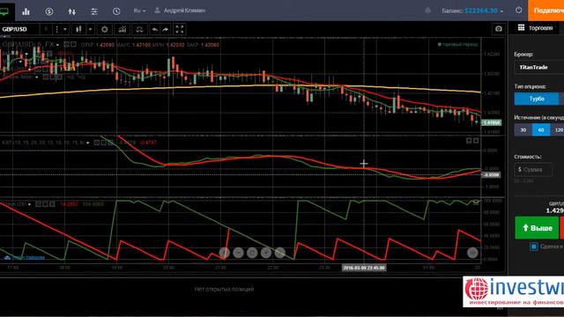Expand the GBP/USD, 6, FX legend dropdown
The width and height of the screenshot is (564, 317).
57,45
